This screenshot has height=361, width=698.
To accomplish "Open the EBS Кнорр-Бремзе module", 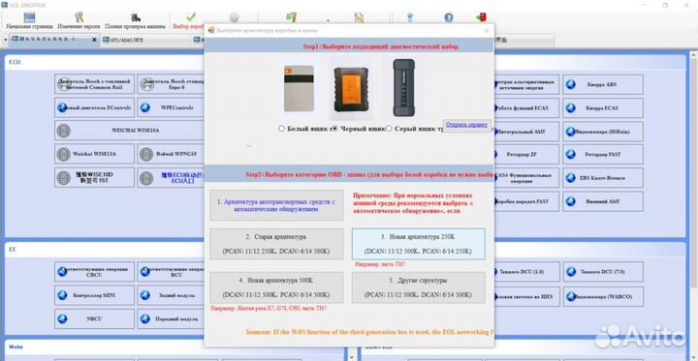I will click(603, 178).
